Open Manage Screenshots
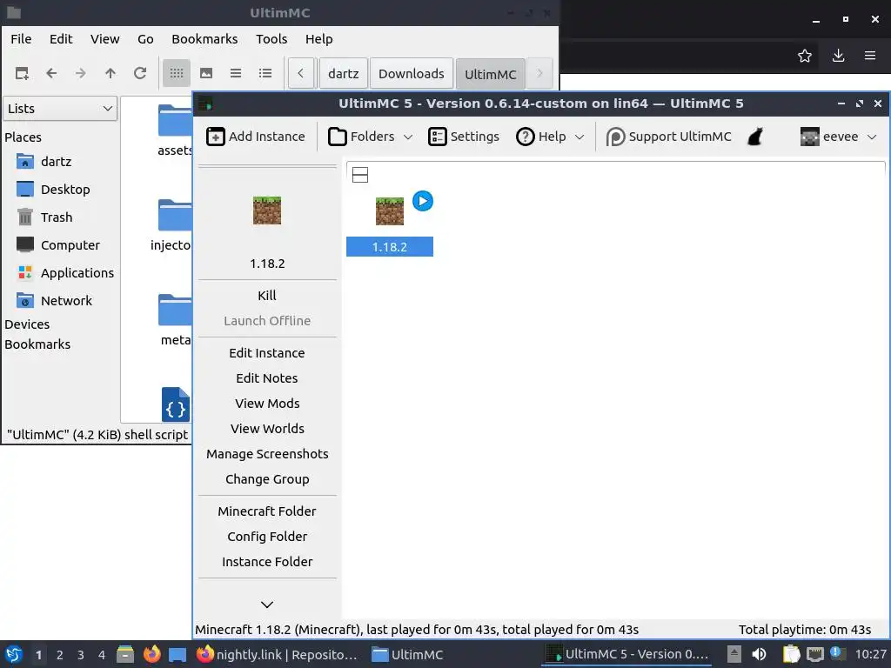The height and width of the screenshot is (668, 891). 267,454
